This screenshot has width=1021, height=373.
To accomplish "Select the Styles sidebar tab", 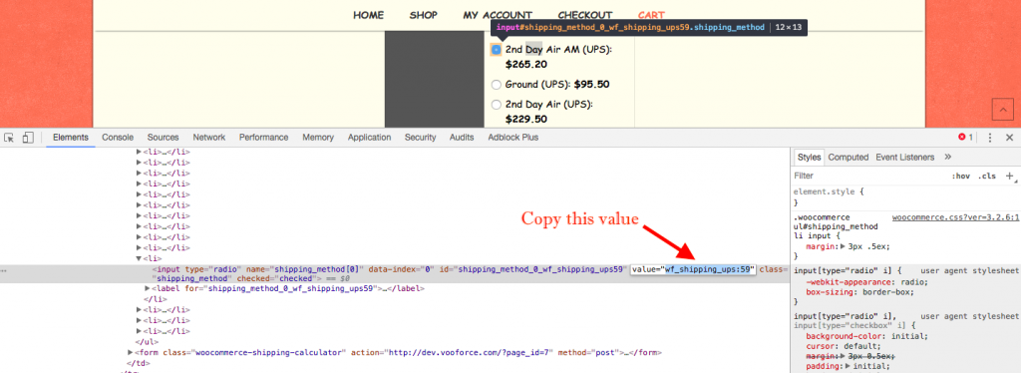I will click(x=810, y=157).
